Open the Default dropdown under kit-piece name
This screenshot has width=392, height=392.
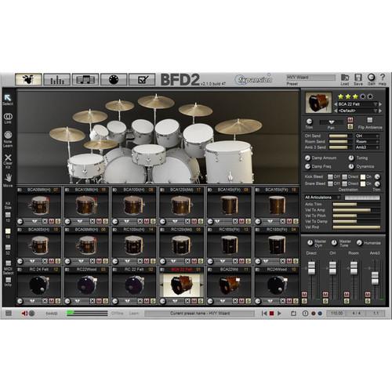point(358,111)
